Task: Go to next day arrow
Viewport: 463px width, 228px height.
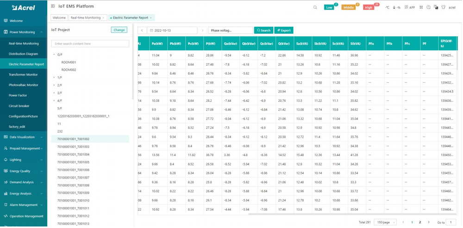Action: pyautogui.click(x=203, y=31)
